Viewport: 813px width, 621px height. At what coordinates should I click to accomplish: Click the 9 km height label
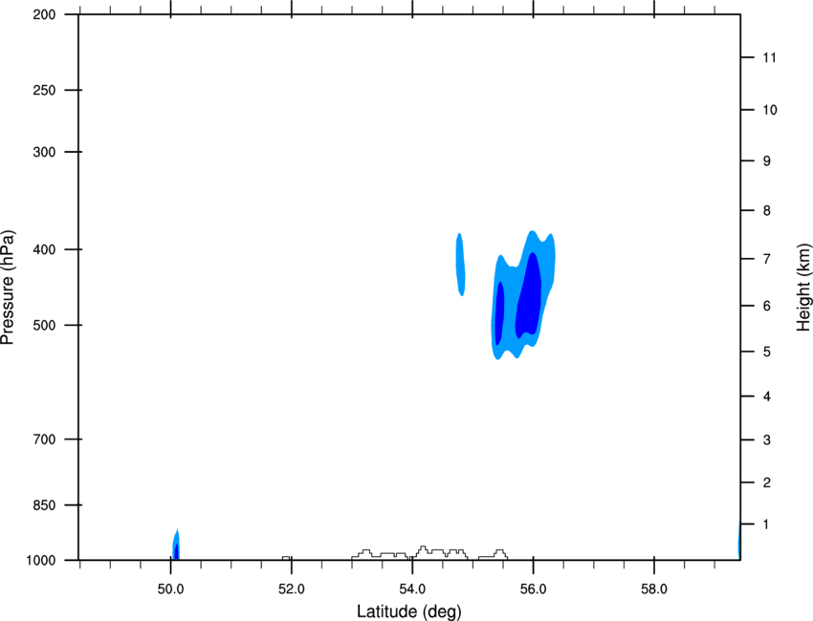click(766, 161)
